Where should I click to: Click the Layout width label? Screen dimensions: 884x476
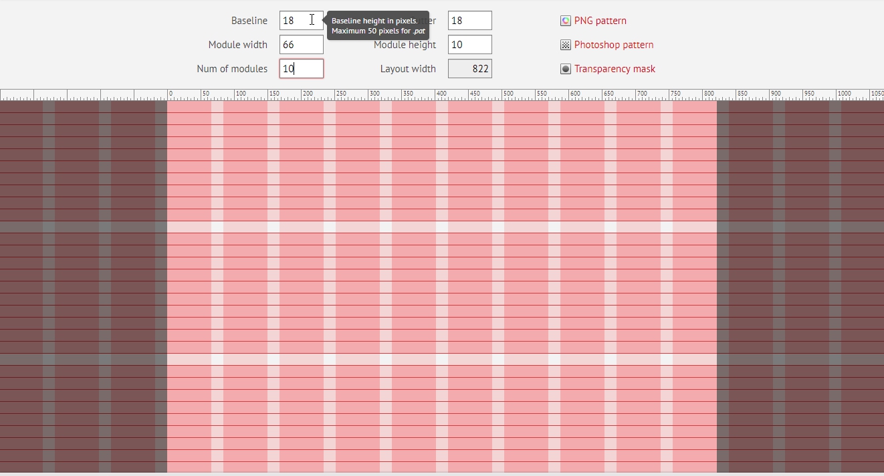coord(408,69)
